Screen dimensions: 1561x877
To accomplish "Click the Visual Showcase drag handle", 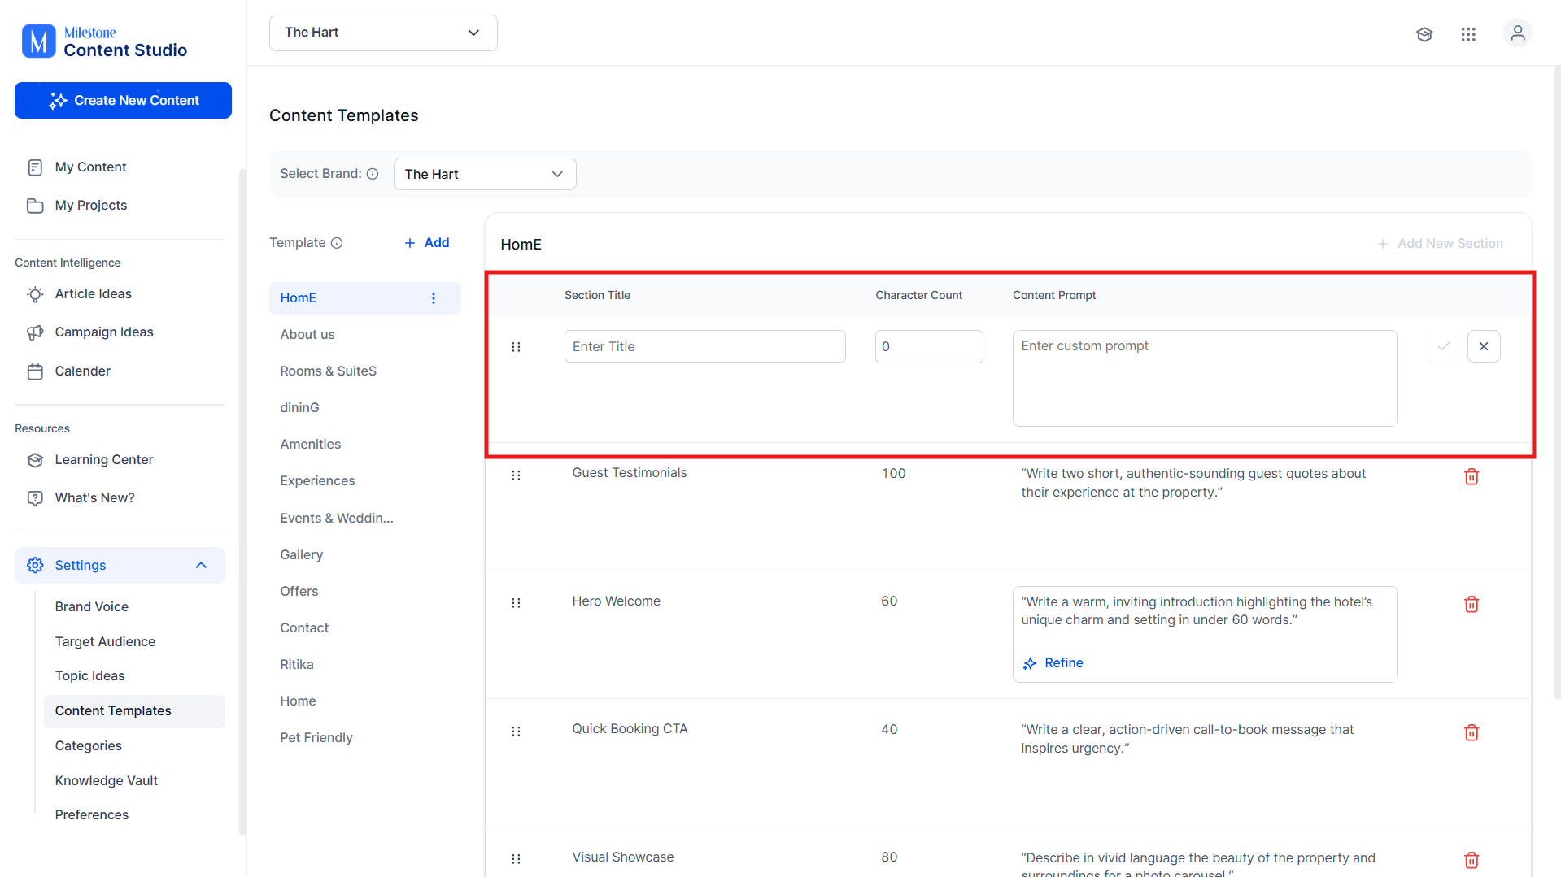I will [x=516, y=859].
